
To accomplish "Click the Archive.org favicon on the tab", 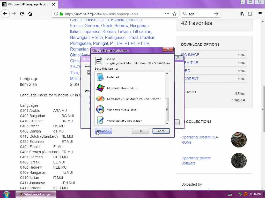I will [x=4, y=4].
